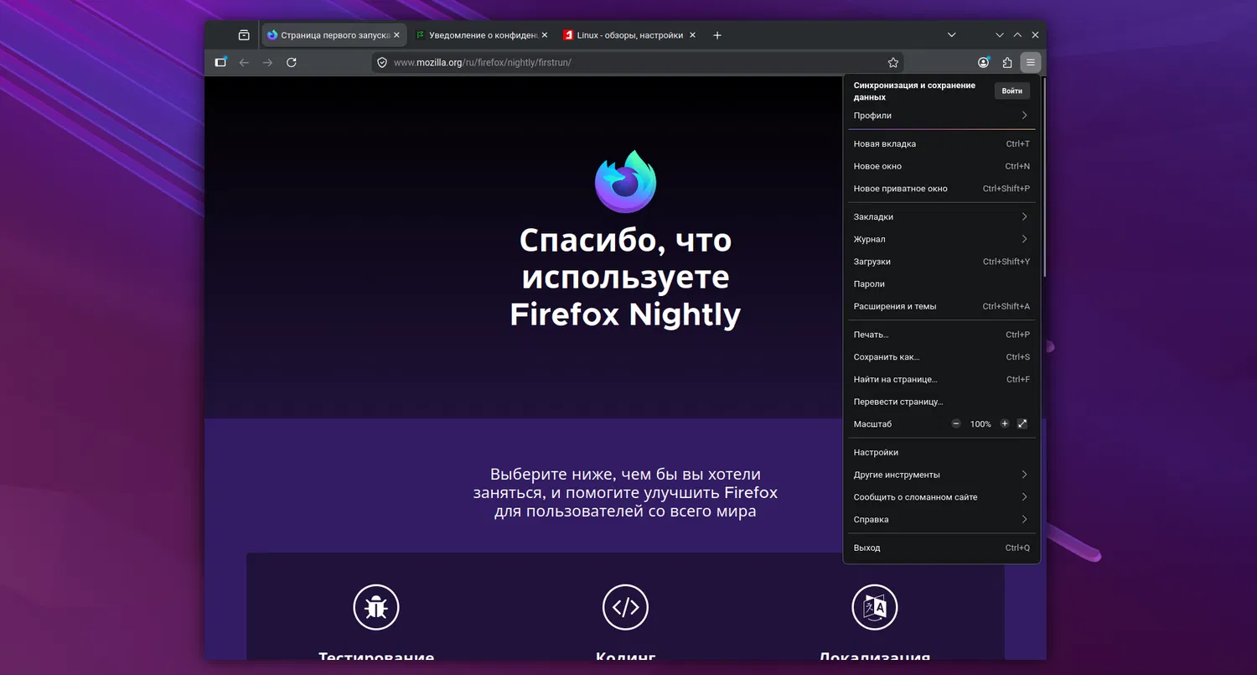Enter full screen mode via the arrows icon
The height and width of the screenshot is (675, 1257).
pos(1022,424)
